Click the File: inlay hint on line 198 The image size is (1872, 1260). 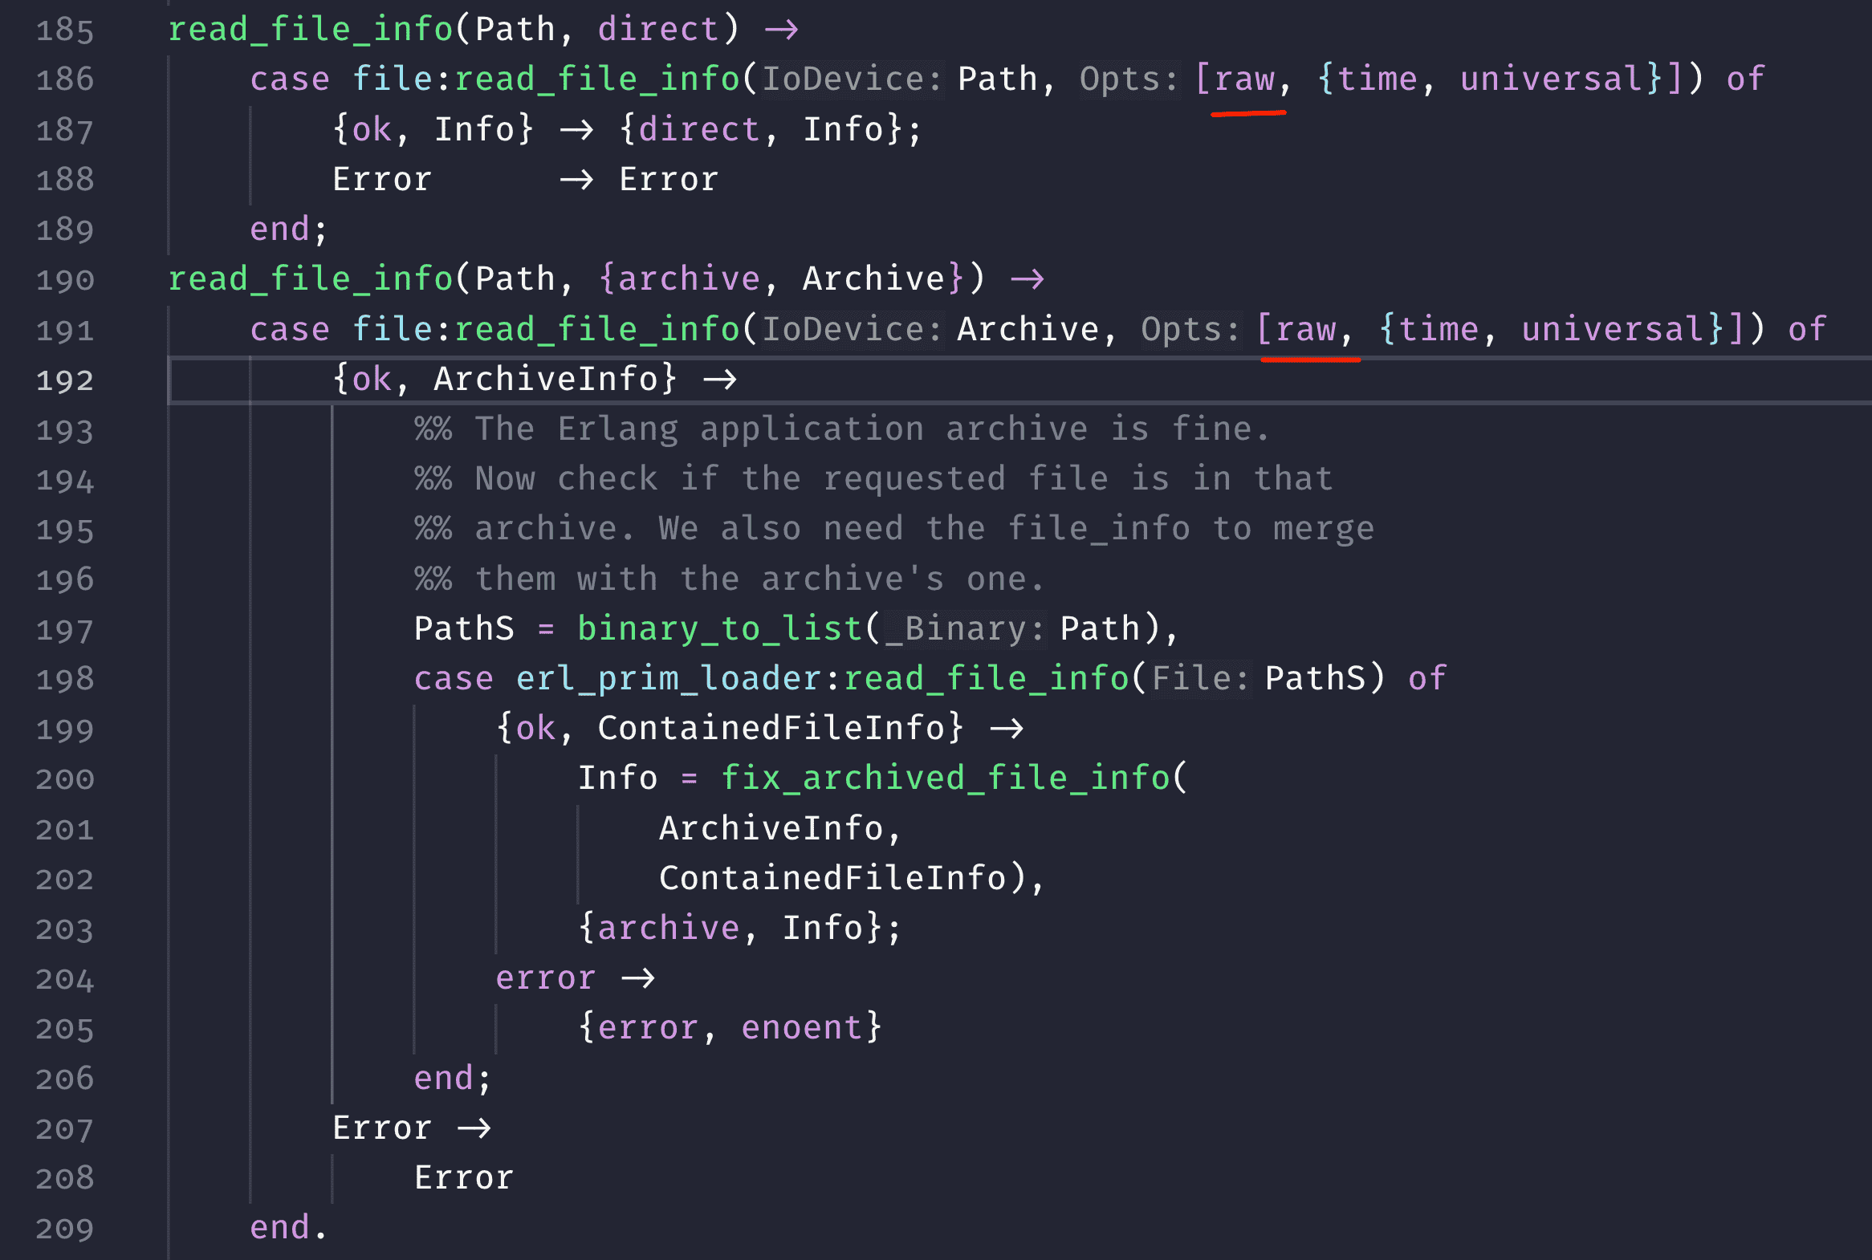[1200, 679]
